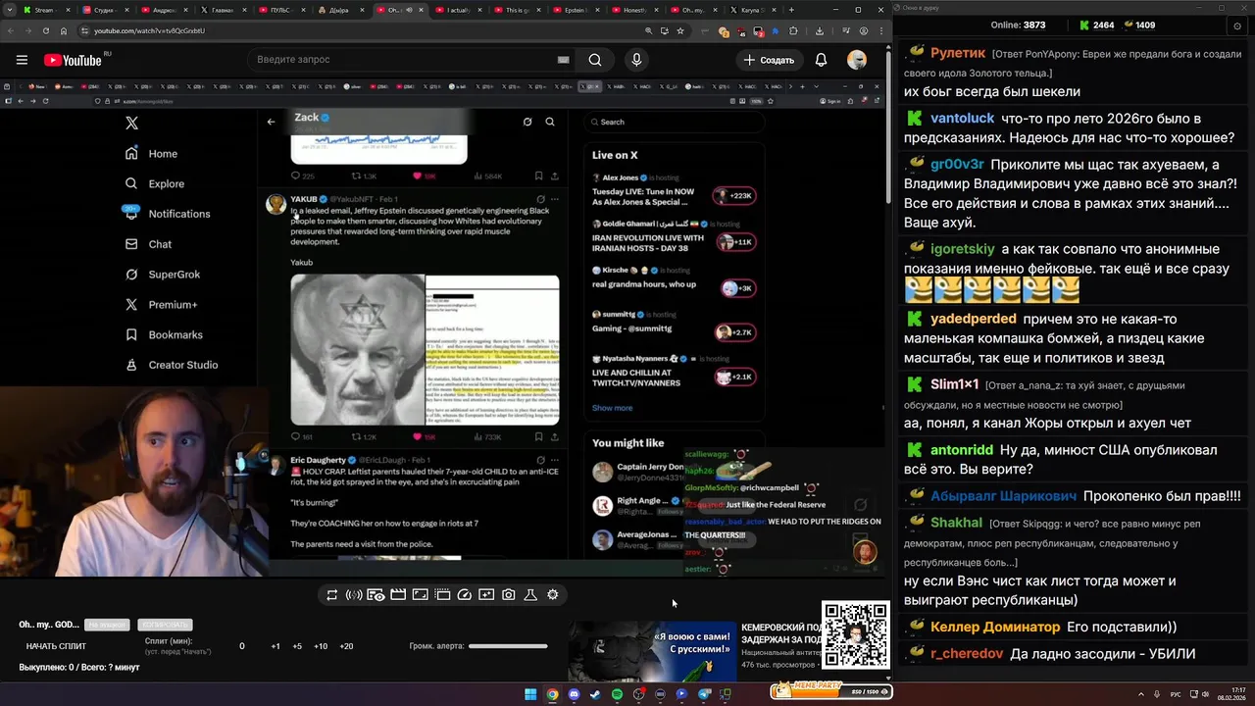Click the КОПИРОВАТЬ button

pyautogui.click(x=165, y=625)
